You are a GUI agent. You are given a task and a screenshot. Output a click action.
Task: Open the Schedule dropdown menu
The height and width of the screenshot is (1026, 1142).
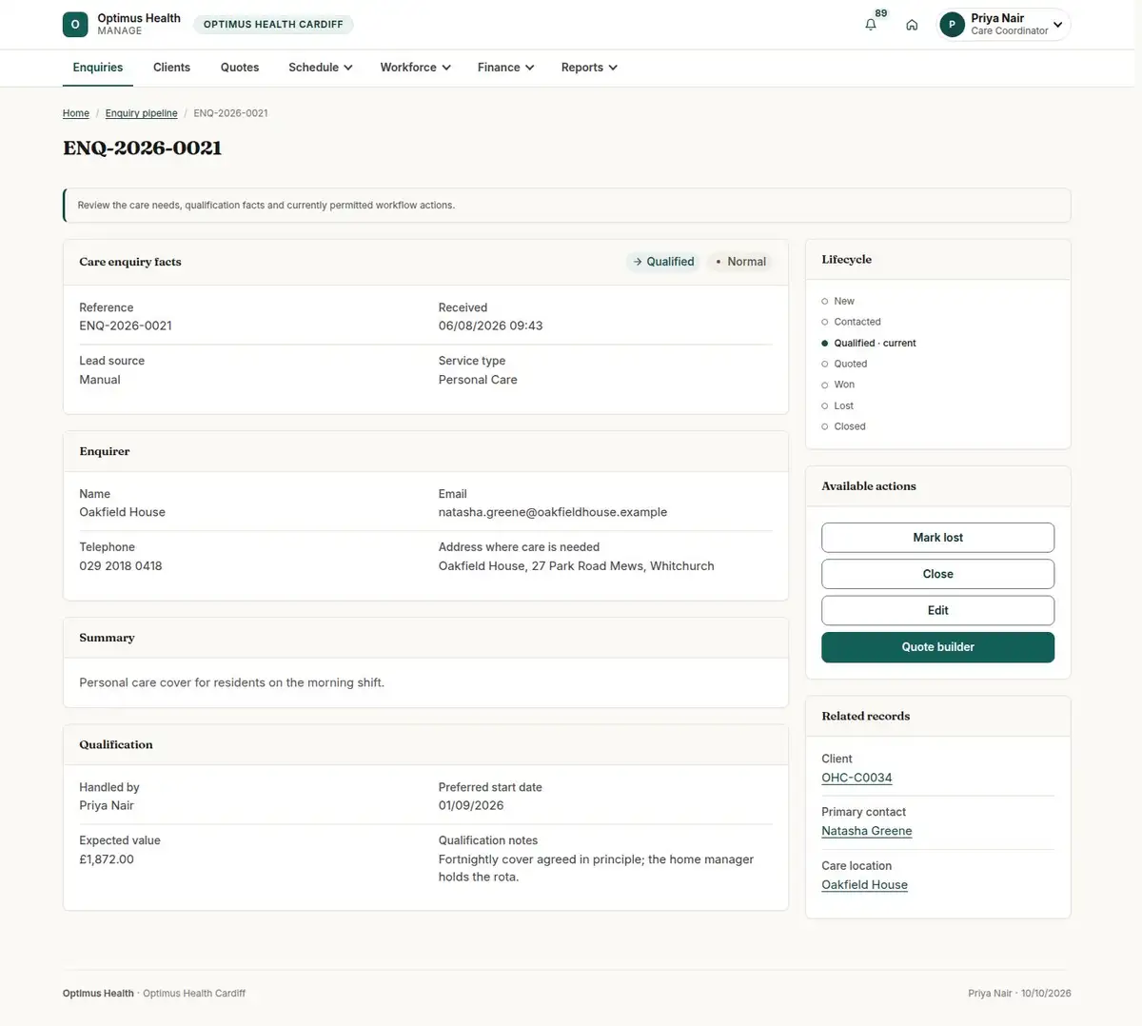click(321, 68)
